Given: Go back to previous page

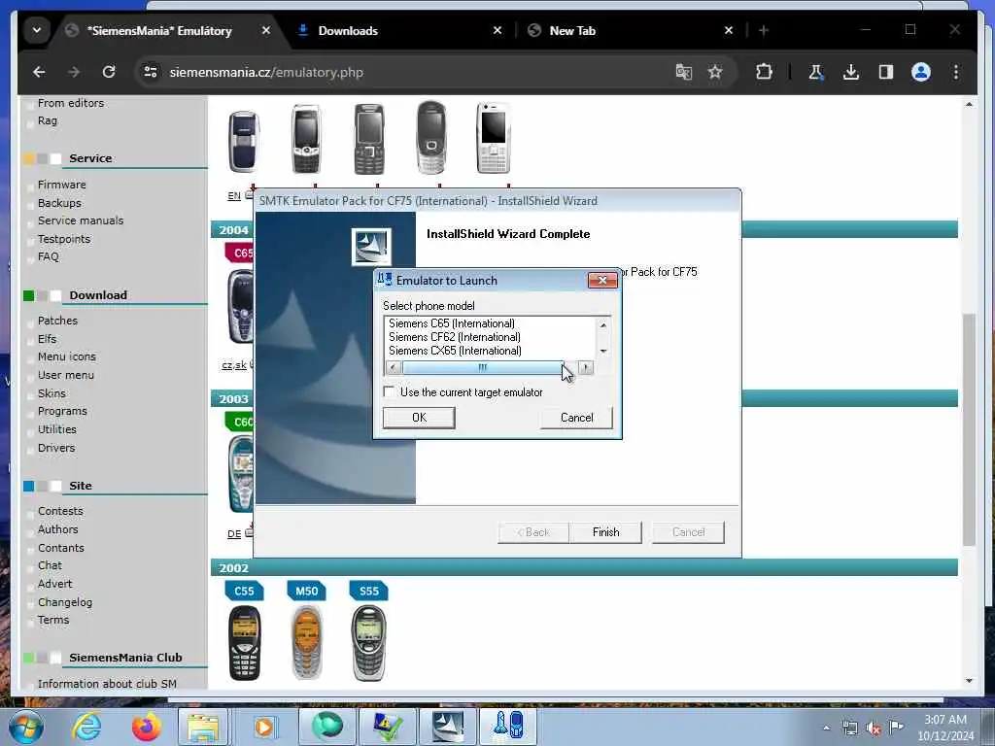Looking at the screenshot, I should point(39,72).
